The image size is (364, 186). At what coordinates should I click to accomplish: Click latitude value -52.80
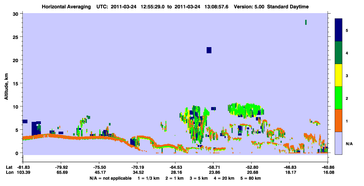pyautogui.click(x=251, y=167)
